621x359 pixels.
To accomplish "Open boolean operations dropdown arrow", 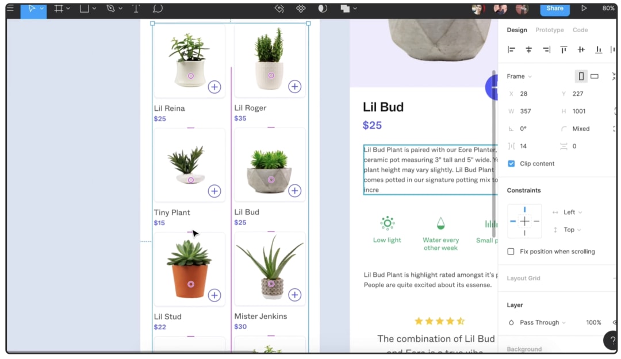I will pos(355,8).
